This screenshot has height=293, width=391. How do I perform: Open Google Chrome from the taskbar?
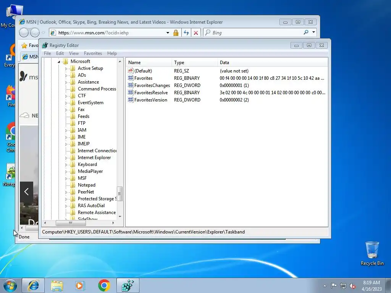click(x=104, y=285)
